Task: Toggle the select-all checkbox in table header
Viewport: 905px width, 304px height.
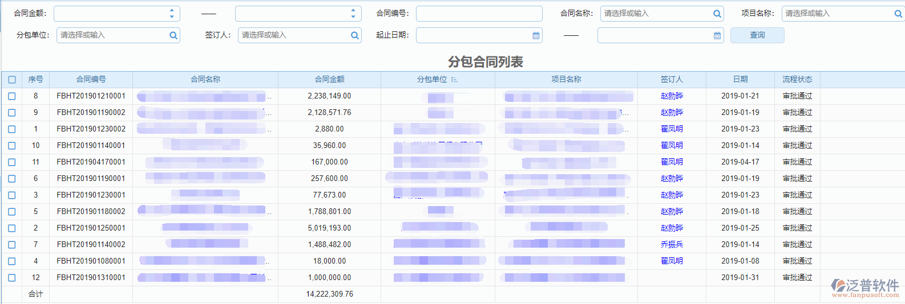Action: [12, 80]
